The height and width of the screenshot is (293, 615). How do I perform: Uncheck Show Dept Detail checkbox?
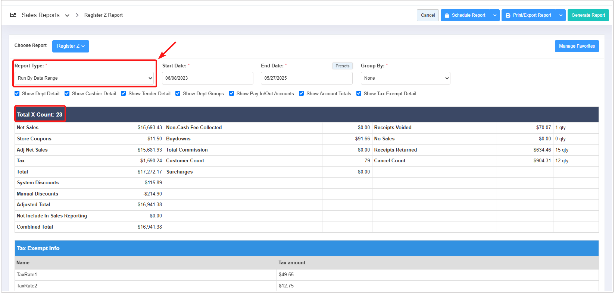17,93
